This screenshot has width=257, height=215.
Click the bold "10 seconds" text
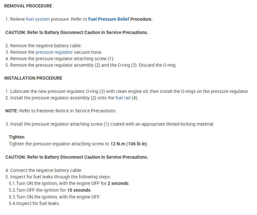[x=79, y=190]
